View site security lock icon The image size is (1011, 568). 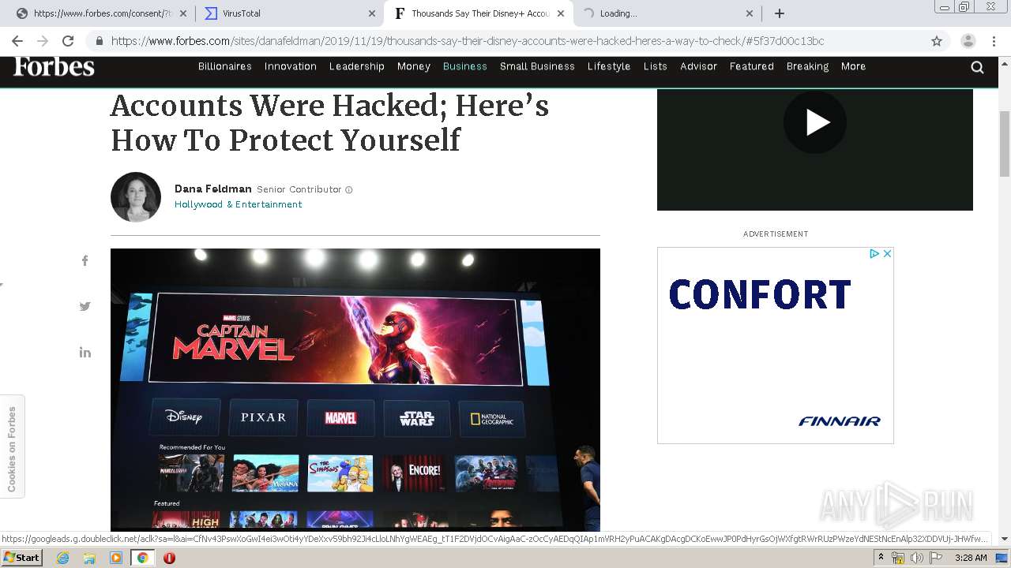coord(100,41)
